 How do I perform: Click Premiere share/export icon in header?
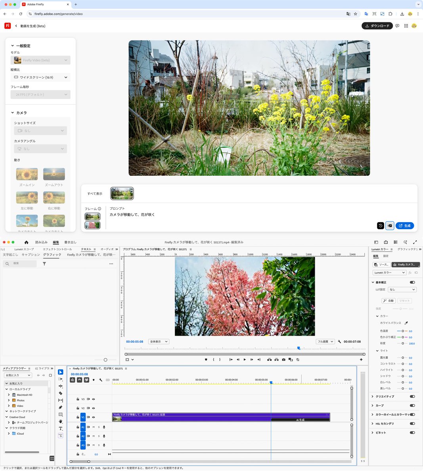pyautogui.click(x=386, y=242)
